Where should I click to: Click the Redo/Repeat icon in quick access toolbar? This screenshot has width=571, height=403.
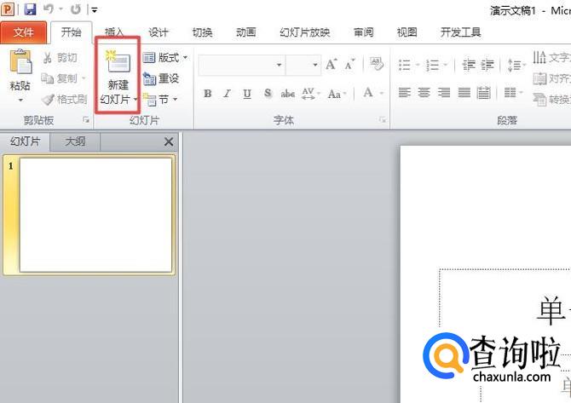click(x=76, y=9)
